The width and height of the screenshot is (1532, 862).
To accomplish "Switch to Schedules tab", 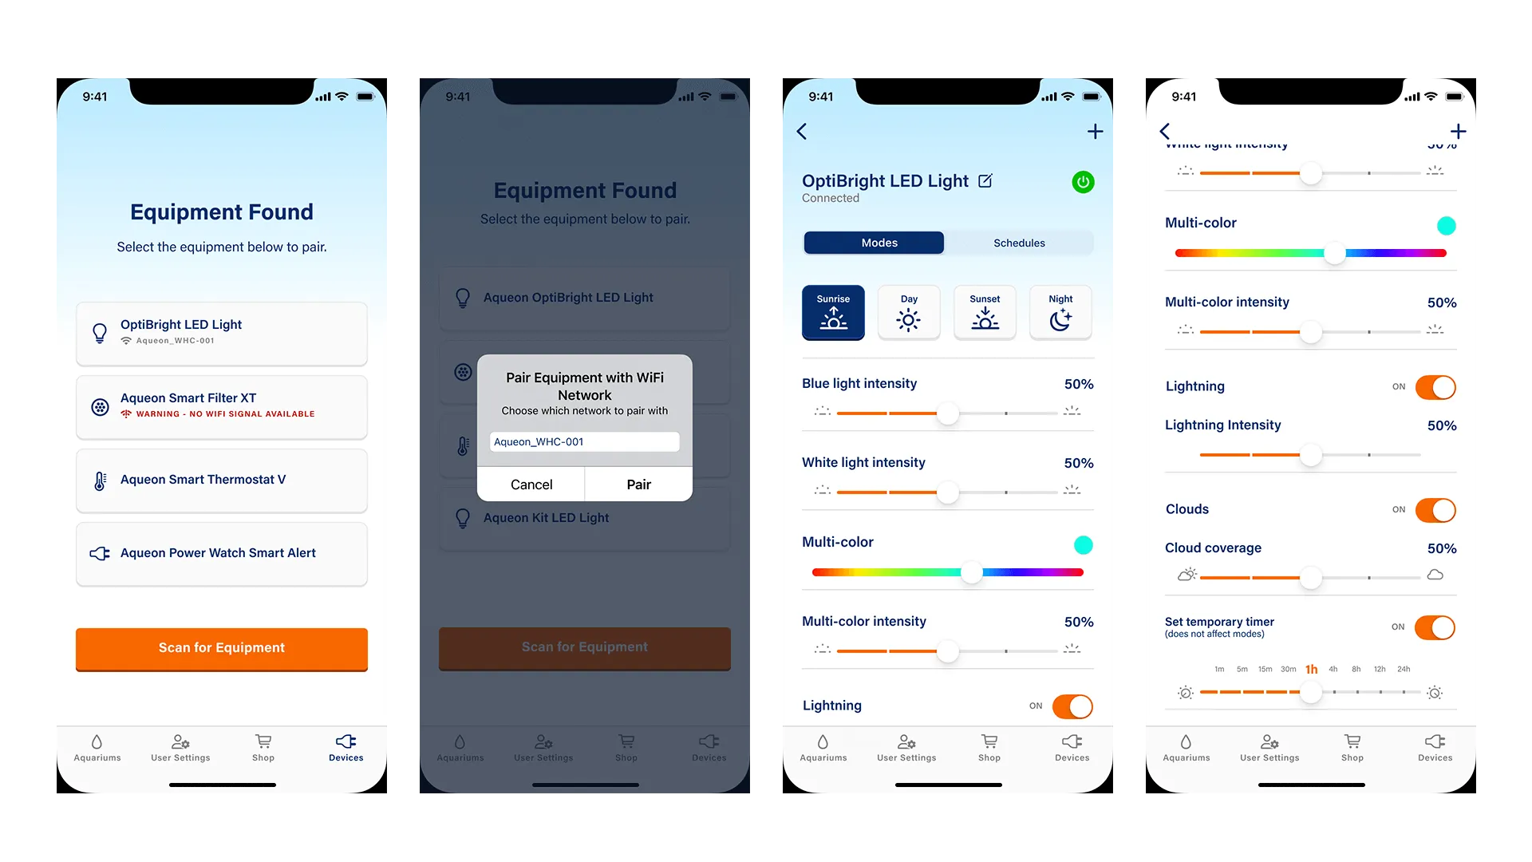I will coord(1018,242).
